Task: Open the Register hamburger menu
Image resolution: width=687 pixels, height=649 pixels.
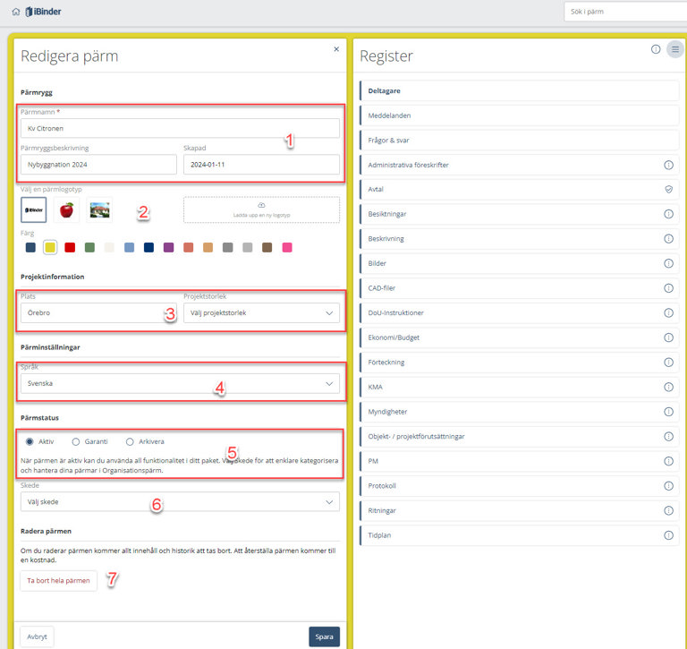Action: tap(674, 49)
